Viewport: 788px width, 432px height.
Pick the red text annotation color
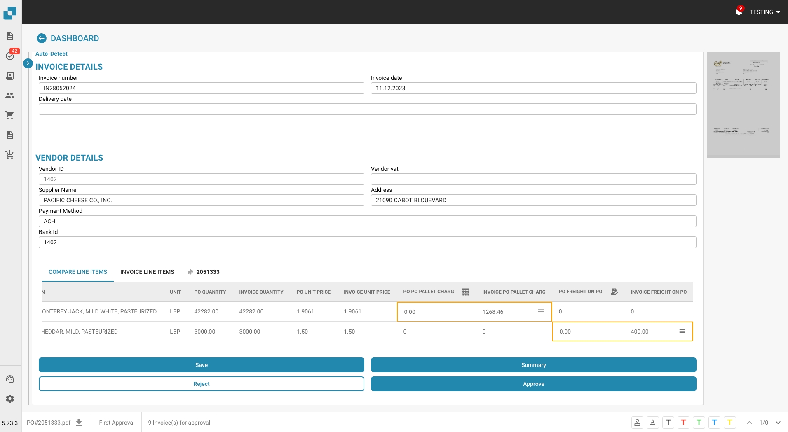pos(683,423)
